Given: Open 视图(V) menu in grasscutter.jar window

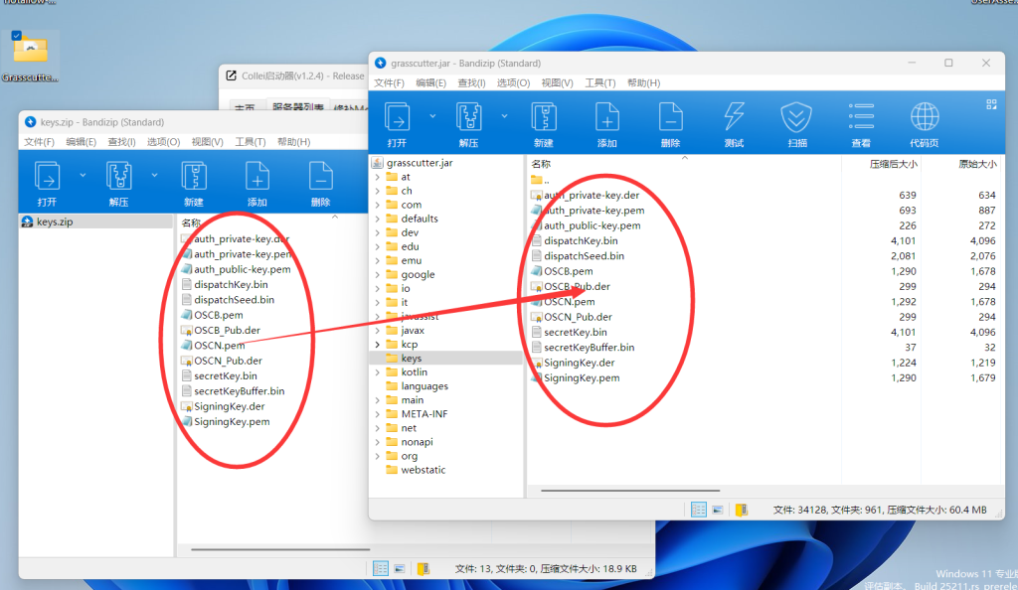Looking at the screenshot, I should tap(557, 83).
